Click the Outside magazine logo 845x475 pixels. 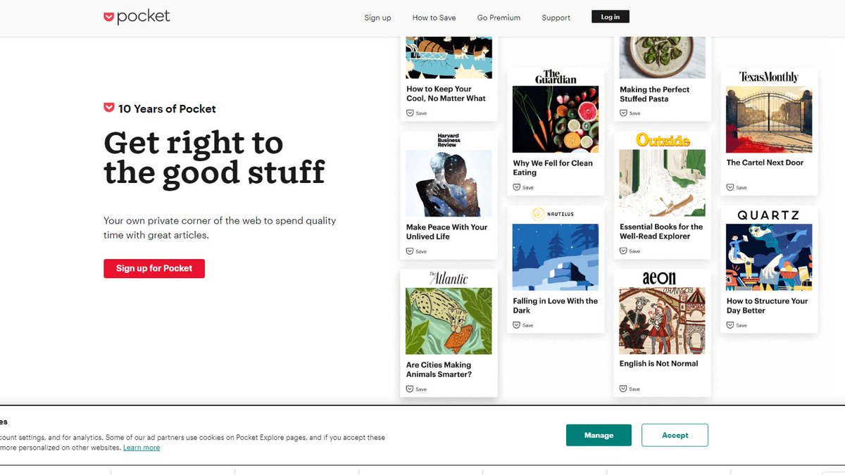(x=663, y=140)
